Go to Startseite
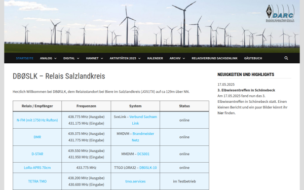 pos(25,58)
